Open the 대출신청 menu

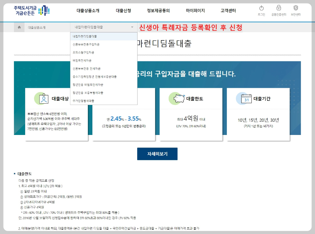tap(122, 10)
